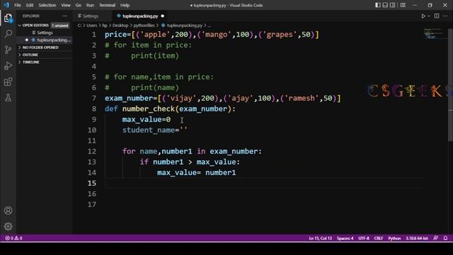Switch to the tupleunpacking.py tab

coord(140,16)
